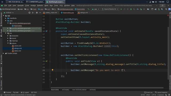Image resolution: width=171 pixels, height=96 pixels.
Task: Expand the drawable folder
Action: pyautogui.click(x=8, y=36)
